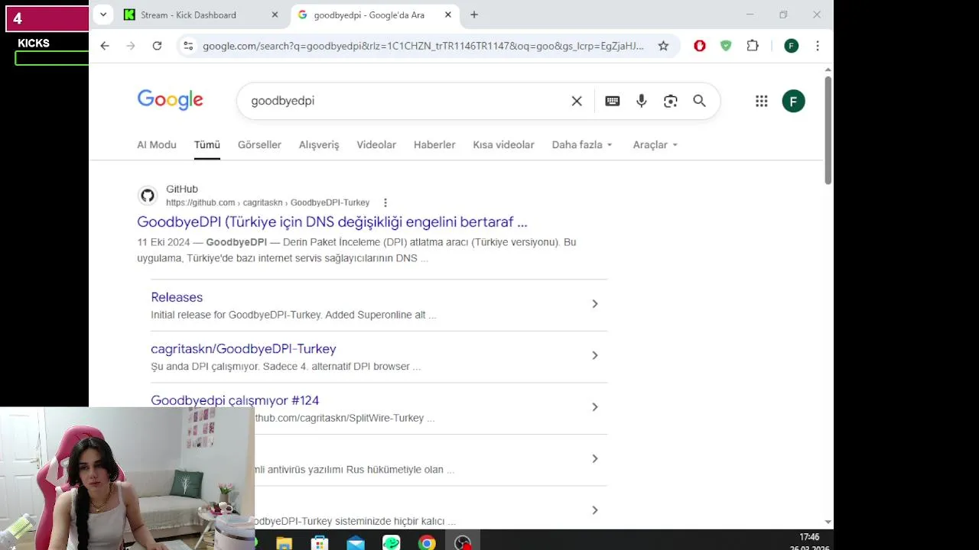The height and width of the screenshot is (550, 979).
Task: Close the Stream - Kick Dashboard tab
Action: pos(275,15)
